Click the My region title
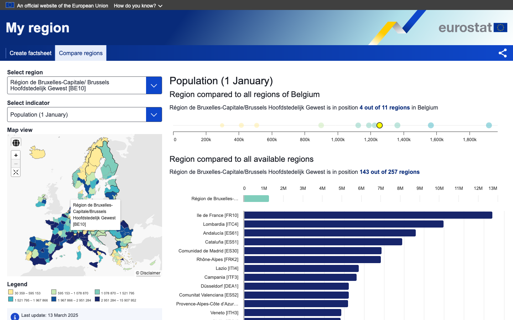This screenshot has height=320, width=513. click(38, 28)
